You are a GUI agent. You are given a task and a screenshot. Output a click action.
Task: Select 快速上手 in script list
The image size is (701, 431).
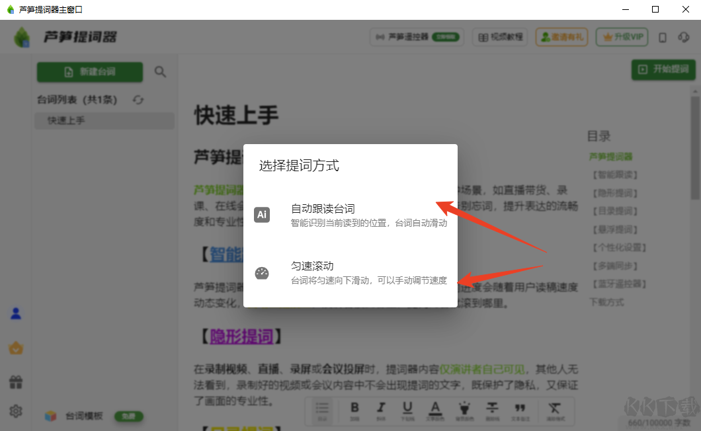(104, 121)
